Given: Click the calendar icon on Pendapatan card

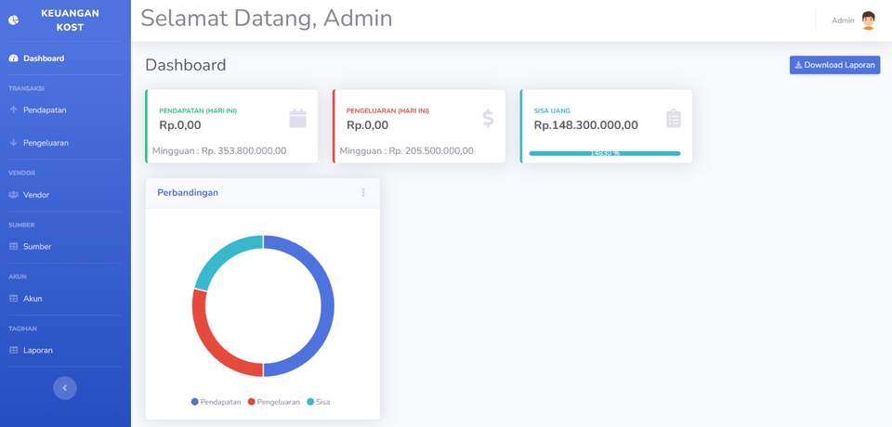Looking at the screenshot, I should click(x=297, y=118).
